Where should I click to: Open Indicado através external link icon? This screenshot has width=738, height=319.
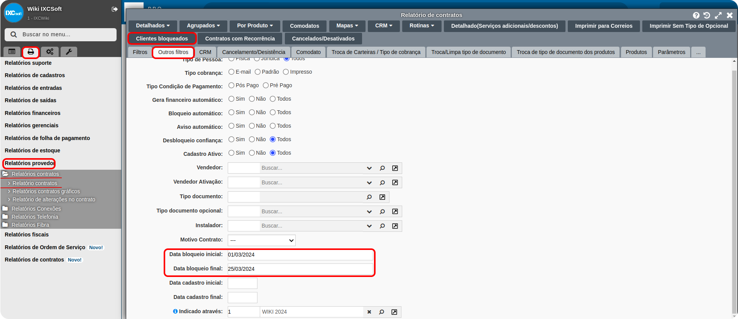click(x=394, y=312)
